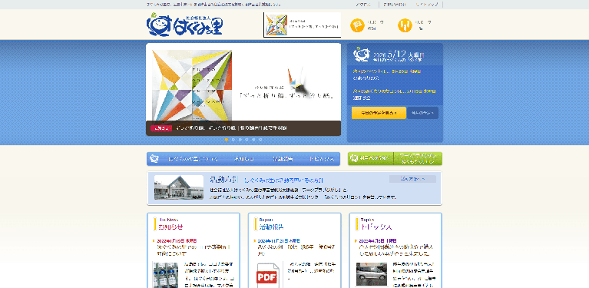Click the orange arrow bullet in the news card

coord(154,240)
